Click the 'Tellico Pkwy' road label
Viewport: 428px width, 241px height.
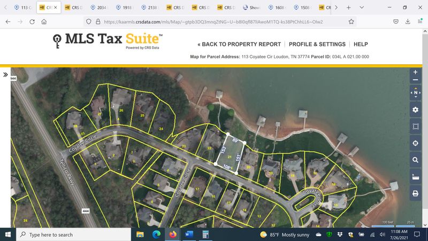tap(67, 172)
